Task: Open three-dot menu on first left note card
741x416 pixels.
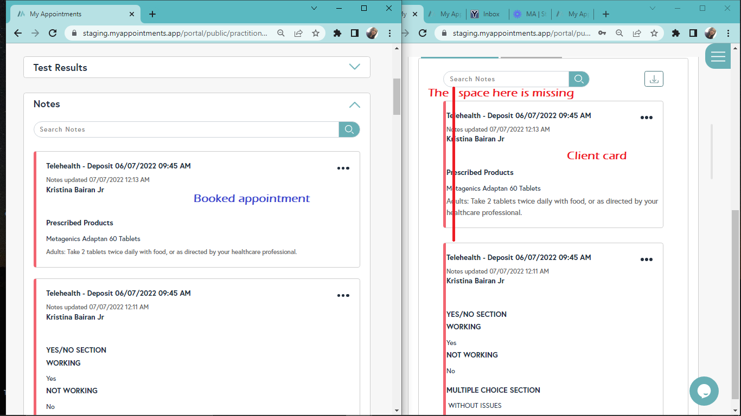Action: pos(343,168)
